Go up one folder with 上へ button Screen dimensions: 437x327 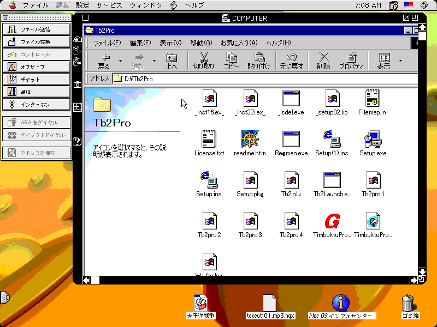(x=171, y=60)
